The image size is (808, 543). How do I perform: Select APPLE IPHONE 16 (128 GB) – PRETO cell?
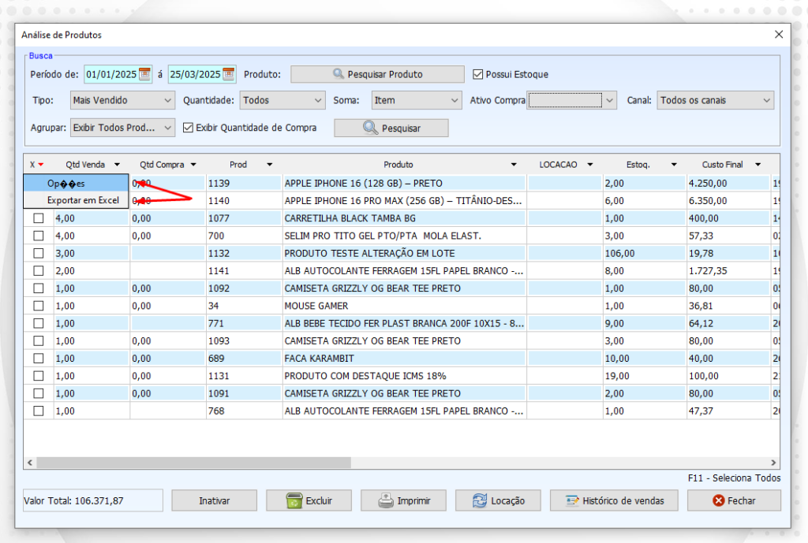[x=405, y=183]
